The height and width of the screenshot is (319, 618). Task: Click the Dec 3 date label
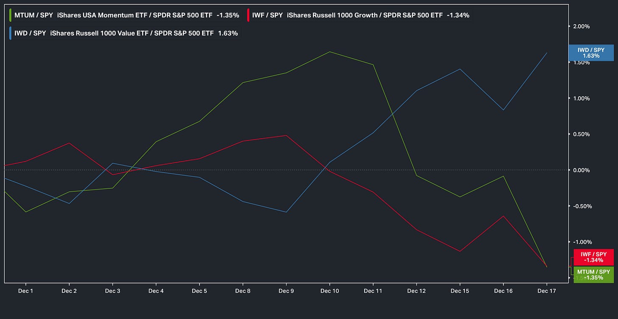point(112,291)
